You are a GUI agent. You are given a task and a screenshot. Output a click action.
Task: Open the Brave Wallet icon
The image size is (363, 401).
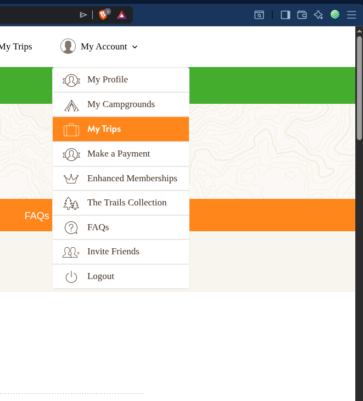302,15
